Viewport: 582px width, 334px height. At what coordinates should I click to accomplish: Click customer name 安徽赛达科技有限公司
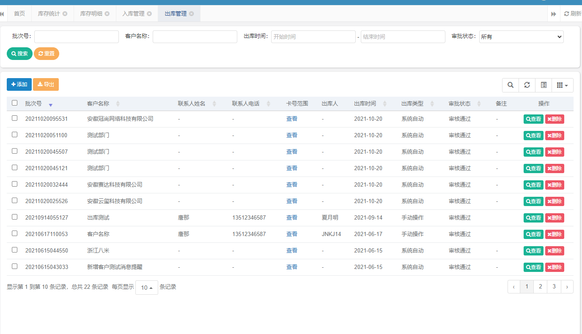click(x=115, y=185)
